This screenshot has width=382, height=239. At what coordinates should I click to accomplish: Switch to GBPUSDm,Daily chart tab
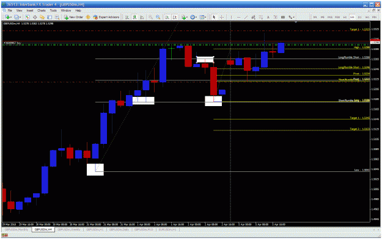[119, 229]
